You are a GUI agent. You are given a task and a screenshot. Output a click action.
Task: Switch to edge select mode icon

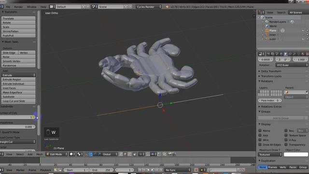pyautogui.click(x=125, y=154)
